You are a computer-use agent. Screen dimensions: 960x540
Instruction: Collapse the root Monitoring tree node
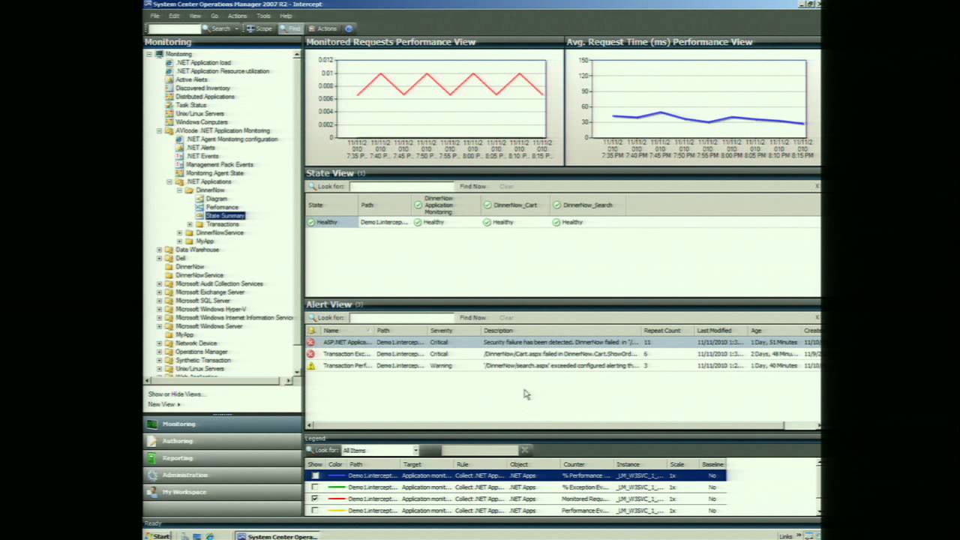(x=149, y=54)
